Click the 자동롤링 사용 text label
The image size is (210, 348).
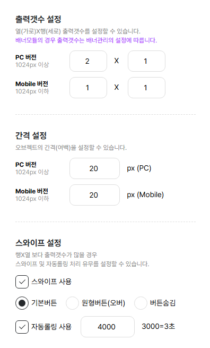[x=51, y=327]
